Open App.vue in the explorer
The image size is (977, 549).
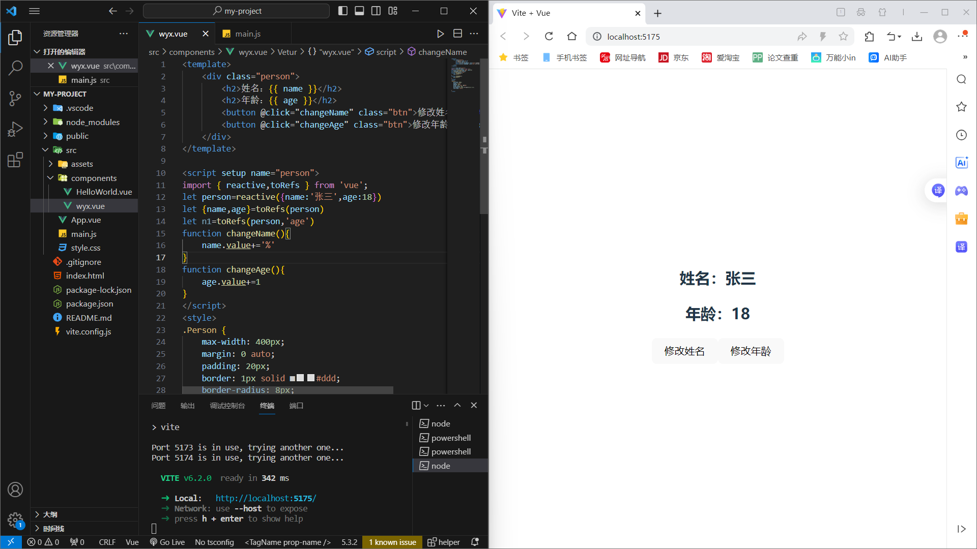pos(85,220)
